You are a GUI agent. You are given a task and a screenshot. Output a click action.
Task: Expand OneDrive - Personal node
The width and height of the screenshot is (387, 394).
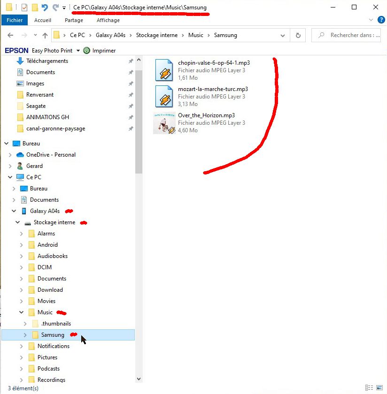10,155
